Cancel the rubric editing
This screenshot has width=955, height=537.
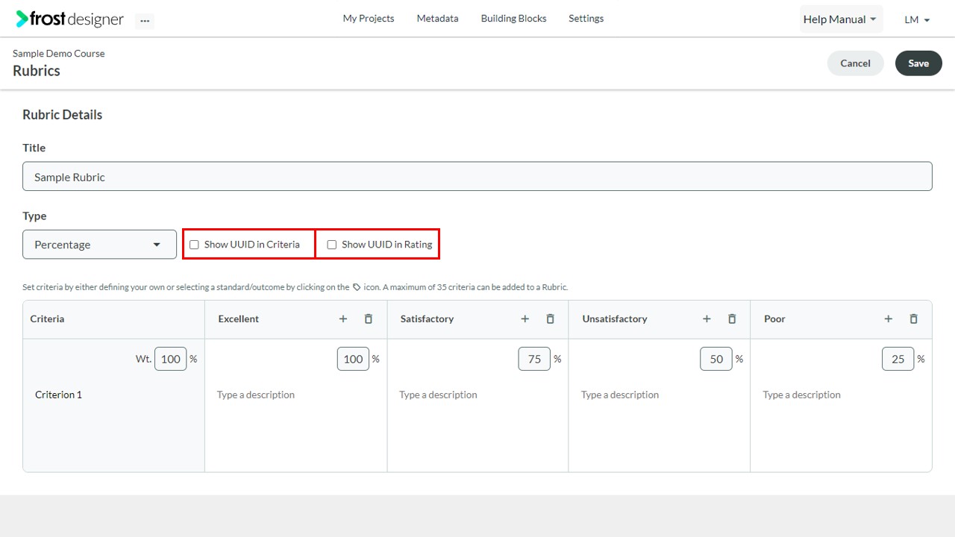tap(855, 63)
